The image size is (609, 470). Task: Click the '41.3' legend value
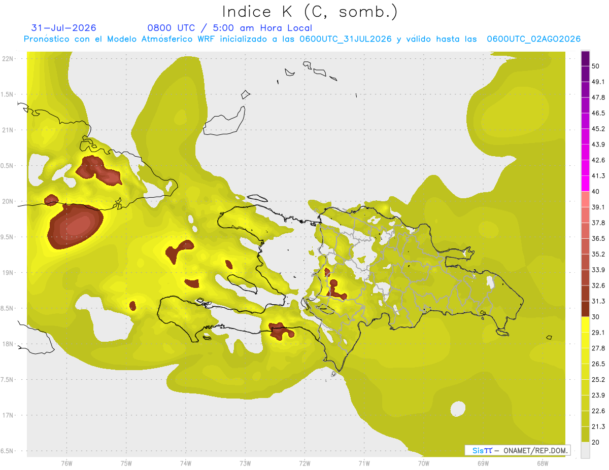click(x=598, y=176)
